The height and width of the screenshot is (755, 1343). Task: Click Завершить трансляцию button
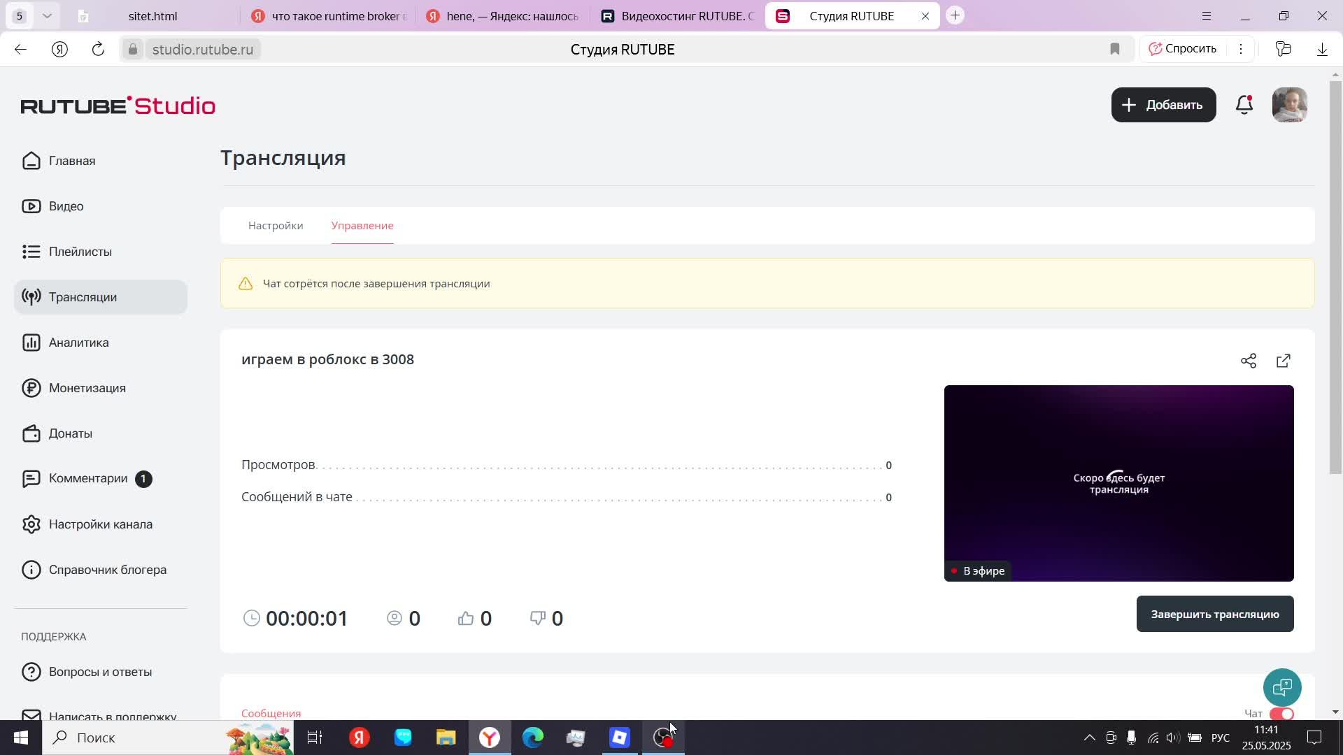coord(1215,614)
